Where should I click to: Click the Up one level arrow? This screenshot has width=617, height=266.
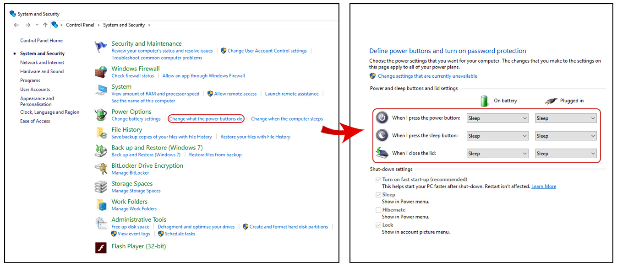[x=45, y=25]
